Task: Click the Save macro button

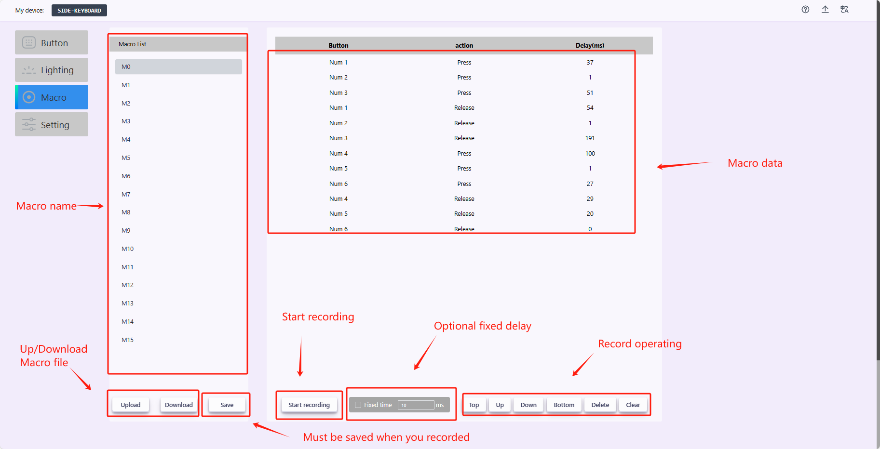Action: (227, 405)
